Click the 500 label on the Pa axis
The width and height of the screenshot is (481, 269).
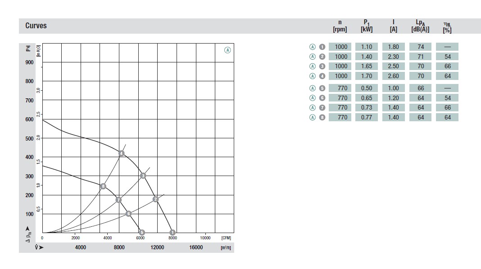[x=29, y=139]
